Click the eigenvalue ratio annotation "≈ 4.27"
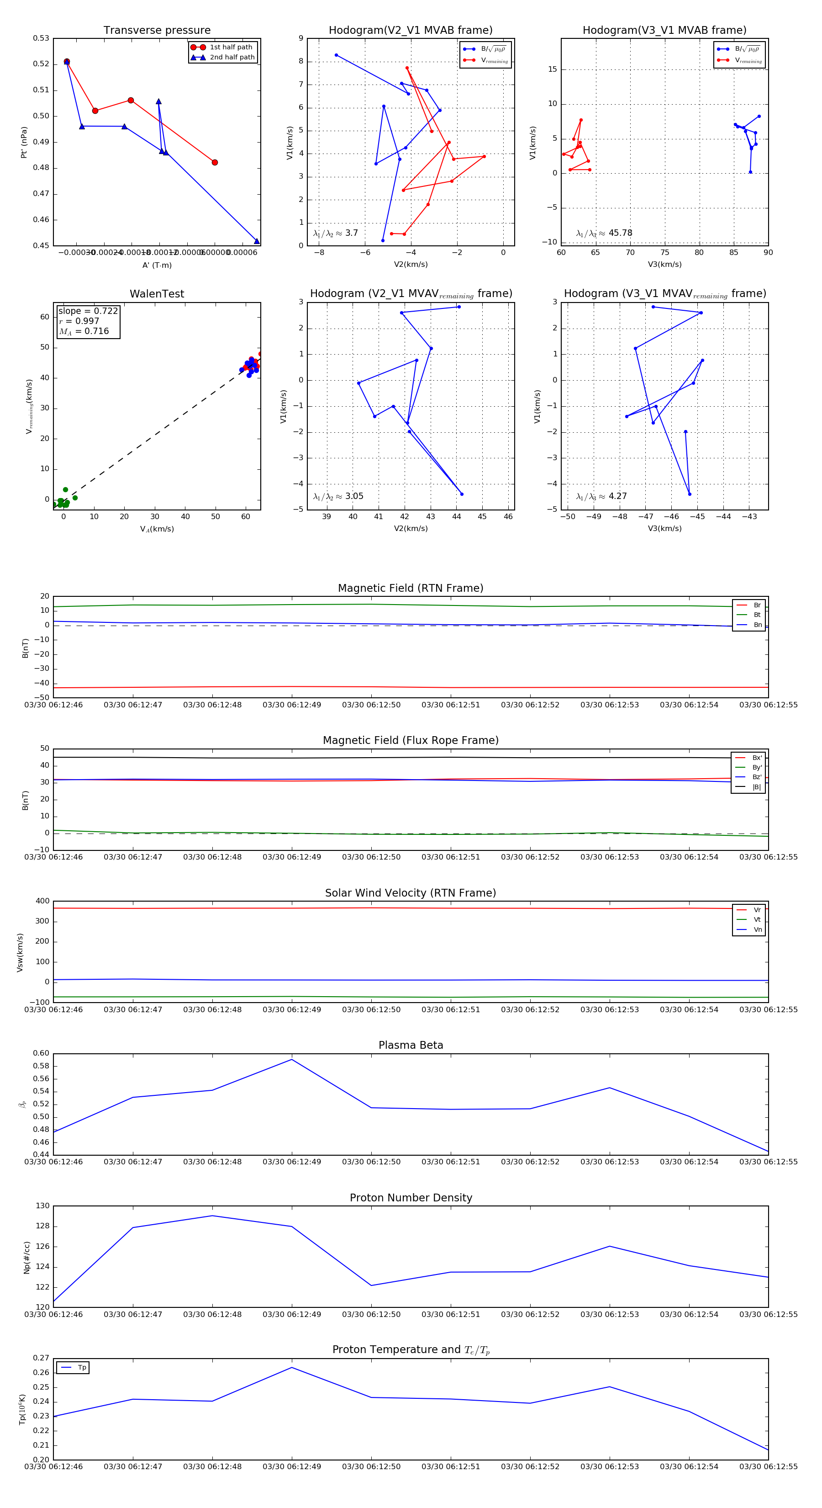The width and height of the screenshot is (822, 1508). 612,496
